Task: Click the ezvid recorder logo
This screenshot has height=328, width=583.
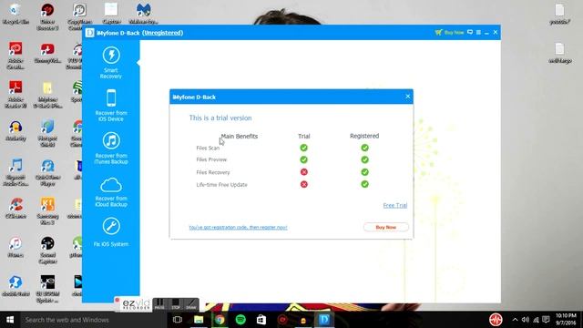Action: [x=136, y=304]
